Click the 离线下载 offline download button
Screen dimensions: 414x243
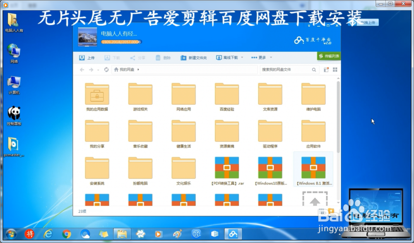click(x=227, y=58)
